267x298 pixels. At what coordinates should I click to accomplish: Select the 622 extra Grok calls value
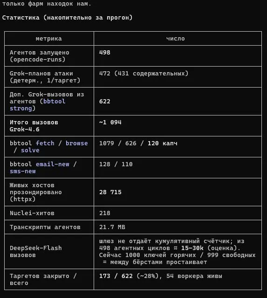point(104,102)
